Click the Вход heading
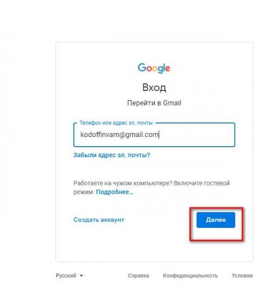This screenshot has width=277, height=292. click(154, 87)
